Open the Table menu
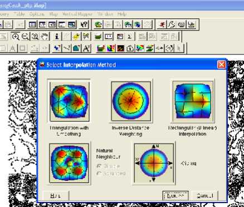Image resolution: width=244 pixels, height=207 pixels. [19, 14]
